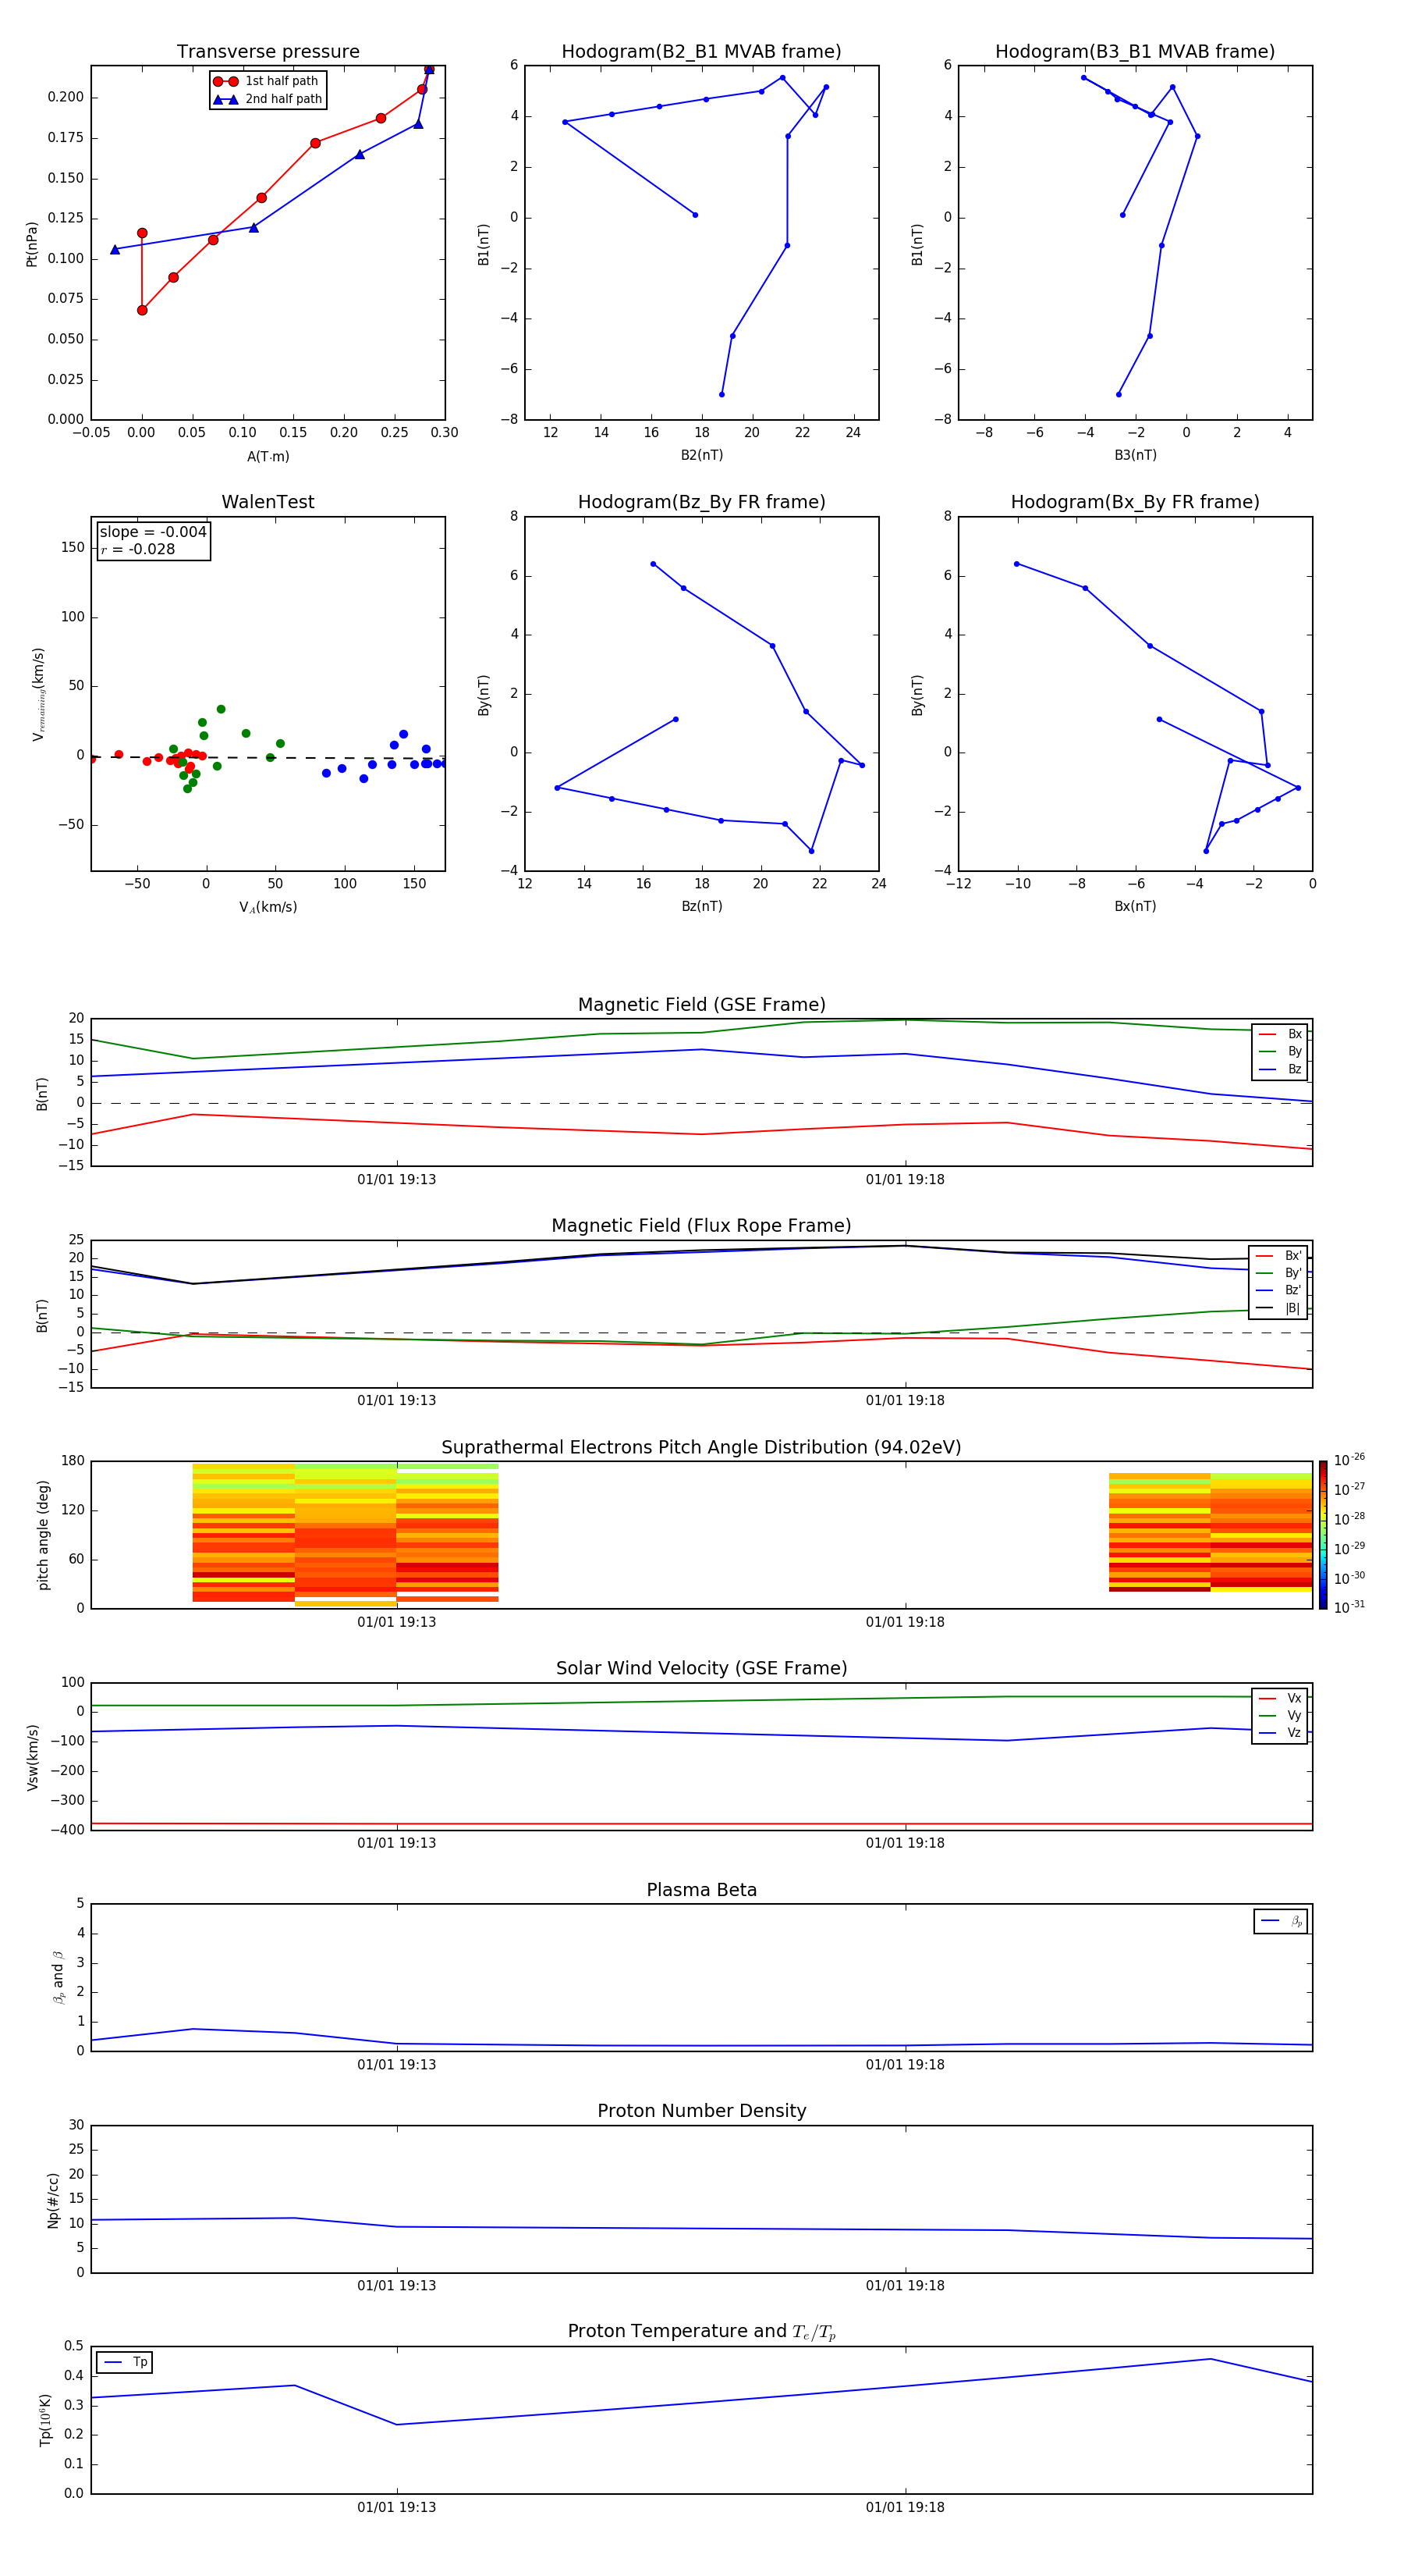The height and width of the screenshot is (2576, 1404).
Task: Click the "A(T·m)" x-axis label
Action: point(268,457)
